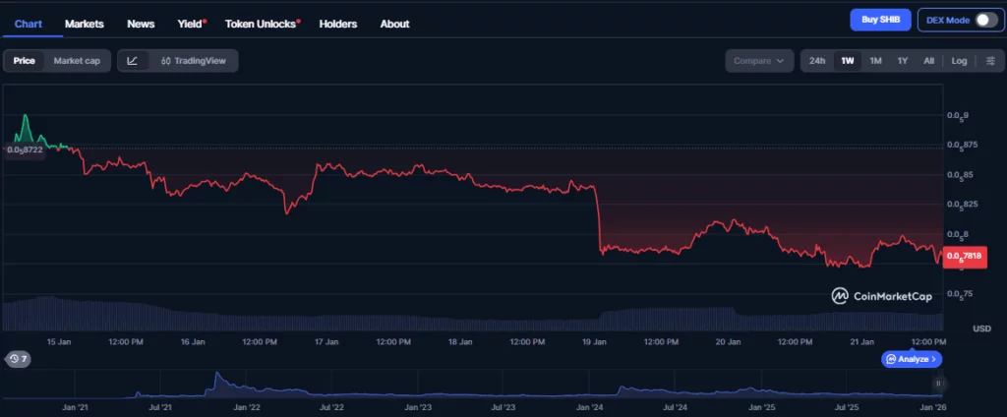Click Jan '24 on the overview timeline

click(589, 407)
